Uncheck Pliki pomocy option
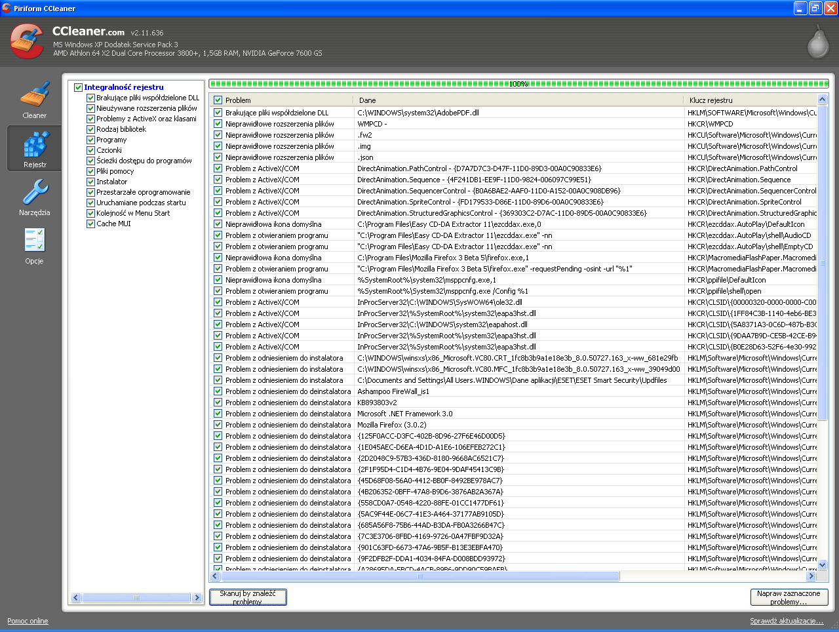The height and width of the screenshot is (632, 839). tap(91, 171)
